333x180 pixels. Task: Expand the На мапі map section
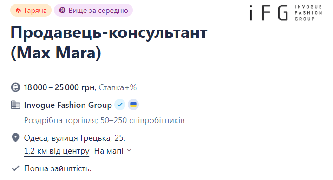pos(113,151)
